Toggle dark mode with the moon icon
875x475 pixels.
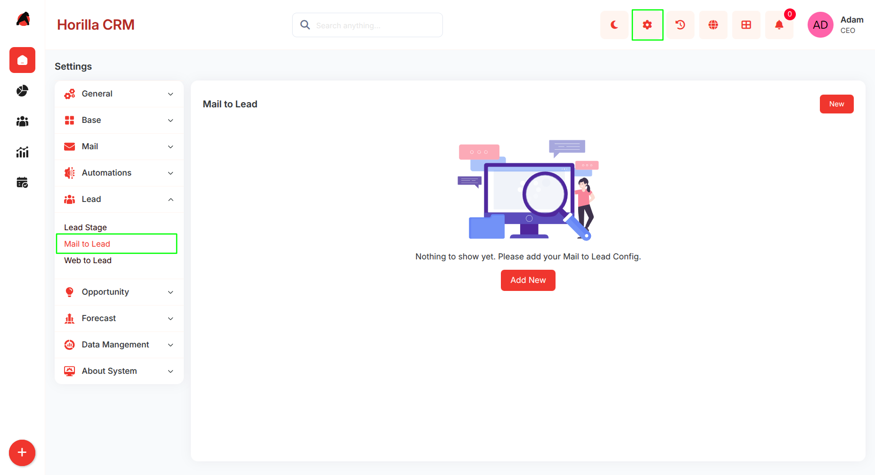pos(614,25)
